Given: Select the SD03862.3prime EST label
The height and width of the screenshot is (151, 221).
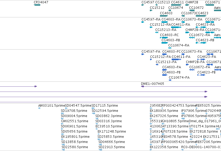Looking at the screenshot, I should coord(109,116).
